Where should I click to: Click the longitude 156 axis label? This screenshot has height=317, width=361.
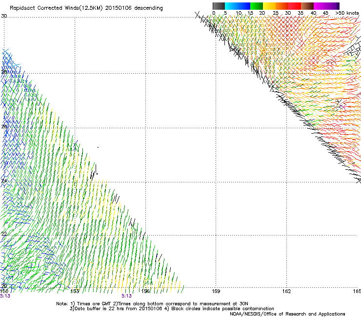coord(145,291)
